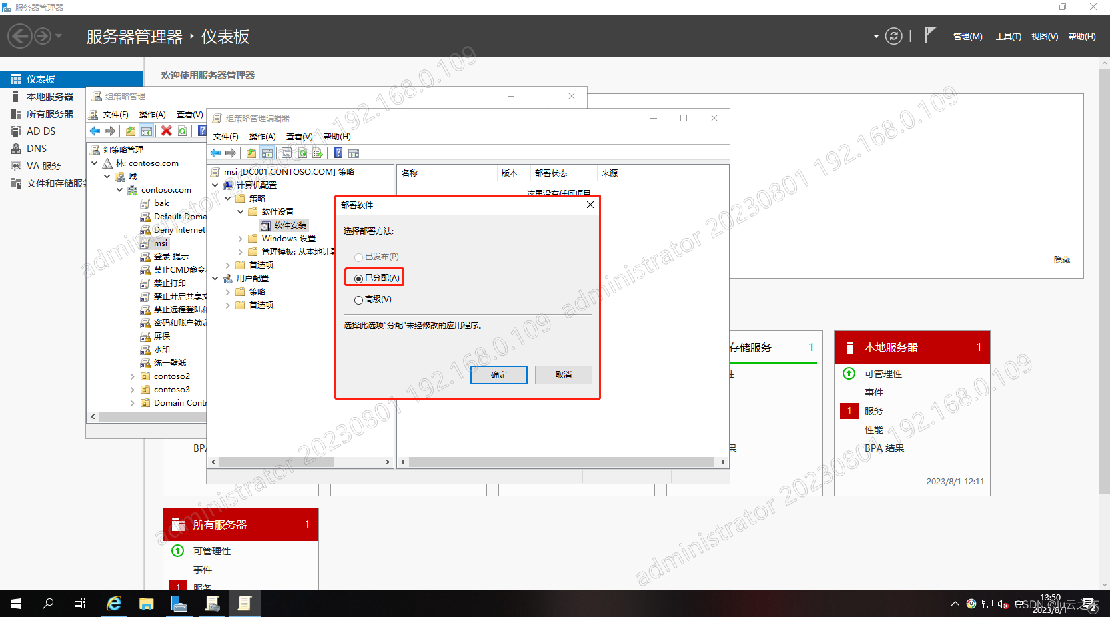The width and height of the screenshot is (1110, 617).
Task: Open AD DS in Server Manager sidebar
Action: (x=40, y=131)
